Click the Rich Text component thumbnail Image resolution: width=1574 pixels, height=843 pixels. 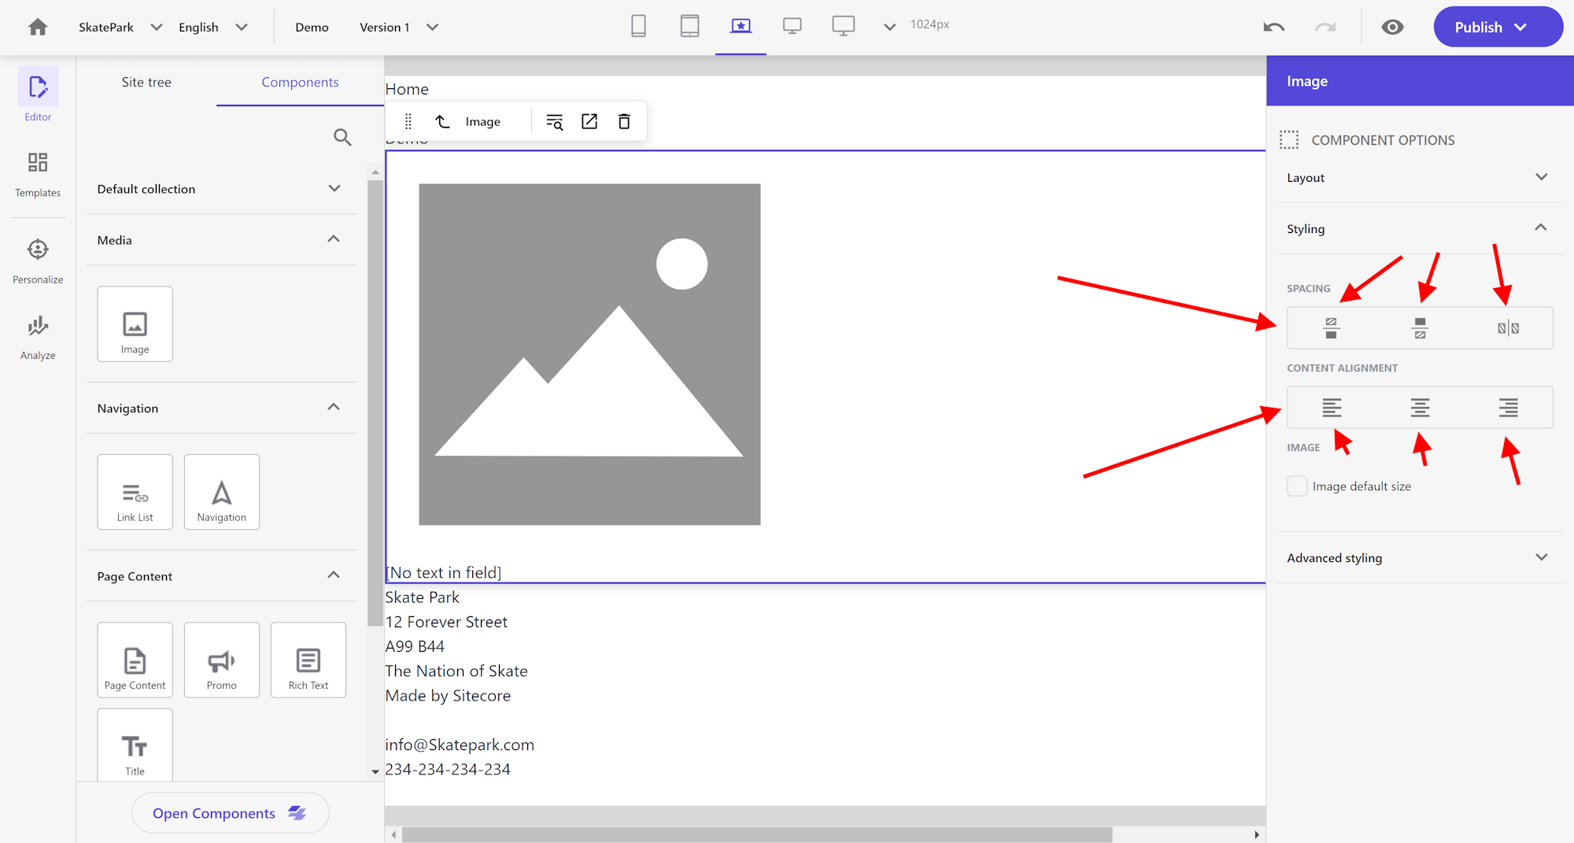(308, 660)
